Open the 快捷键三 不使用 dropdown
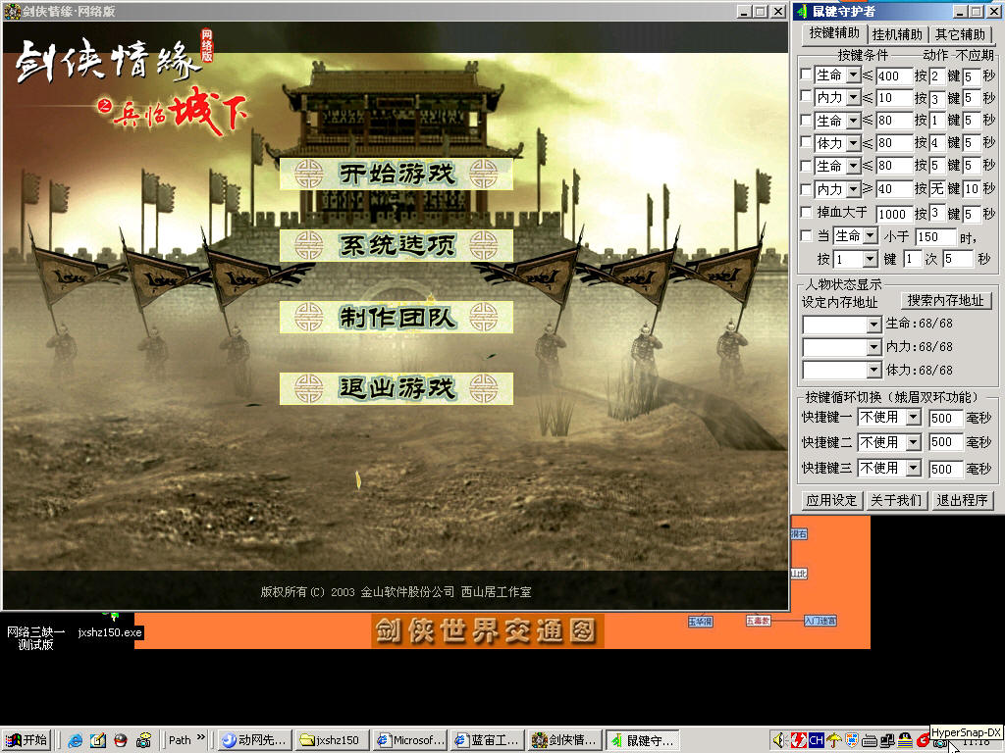Image resolution: width=1005 pixels, height=753 pixels. [914, 468]
